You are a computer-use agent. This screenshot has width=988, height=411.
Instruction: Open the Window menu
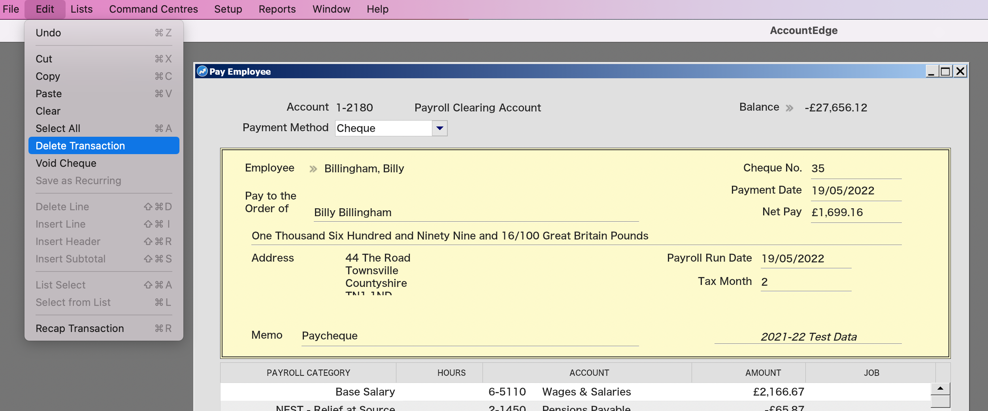click(331, 9)
